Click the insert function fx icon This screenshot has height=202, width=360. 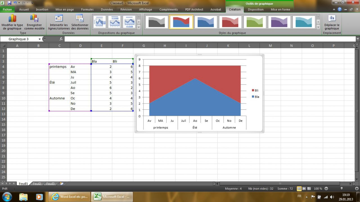tap(61, 39)
